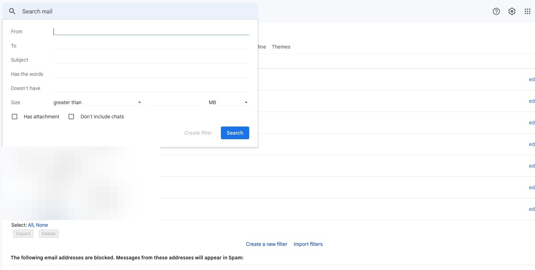Image resolution: width=535 pixels, height=270 pixels.
Task: Open the Google apps grid icon
Action: pyautogui.click(x=528, y=11)
